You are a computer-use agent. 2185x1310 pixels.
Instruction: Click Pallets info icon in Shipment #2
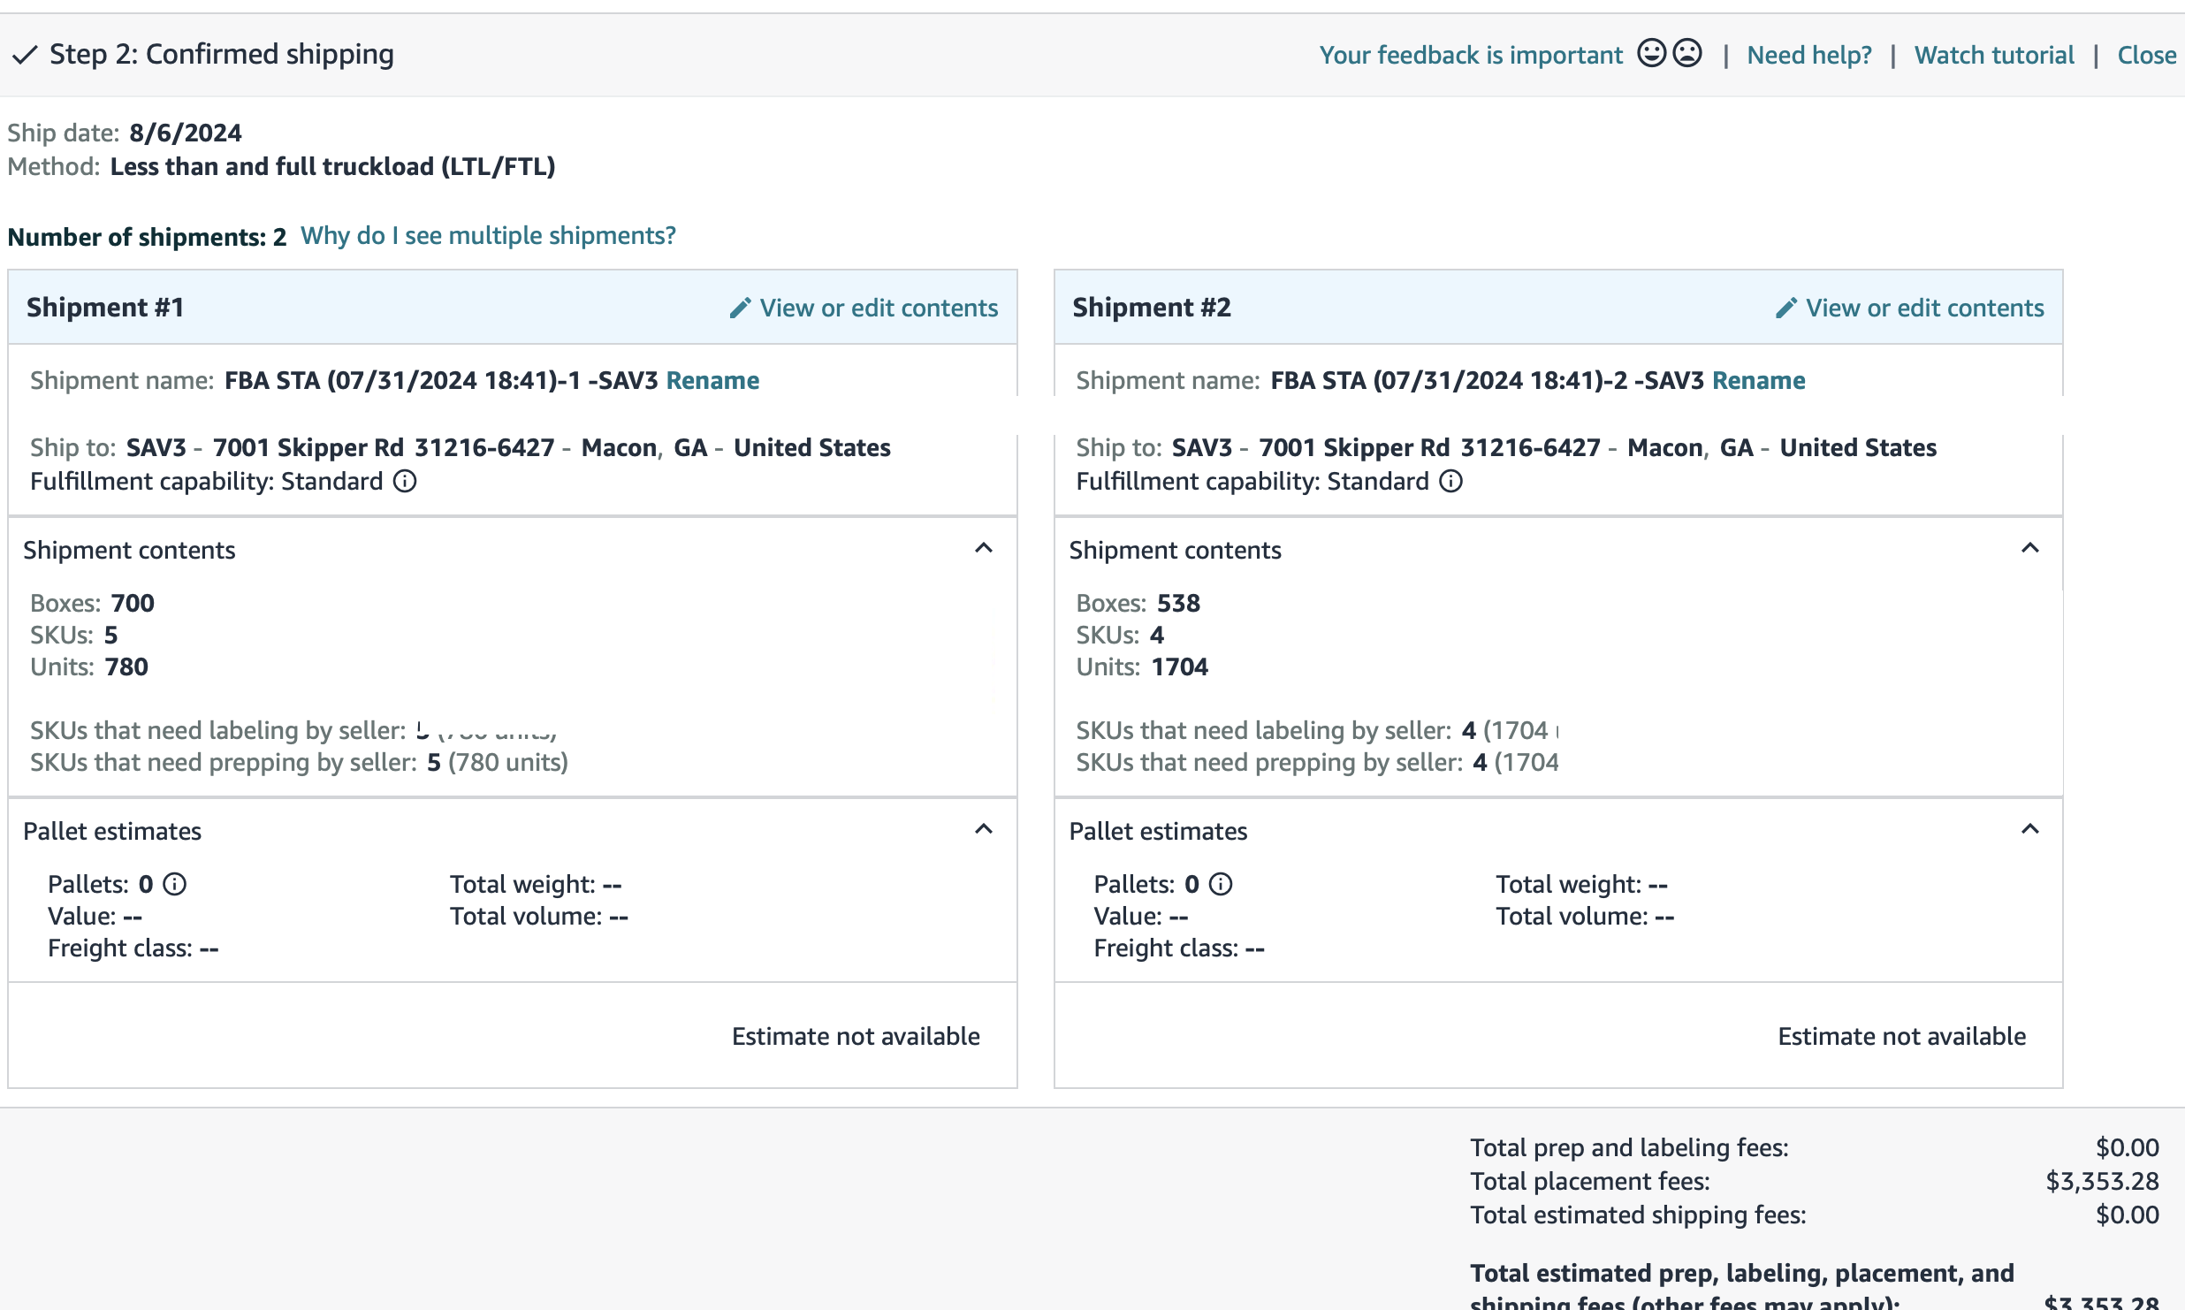tap(1221, 884)
